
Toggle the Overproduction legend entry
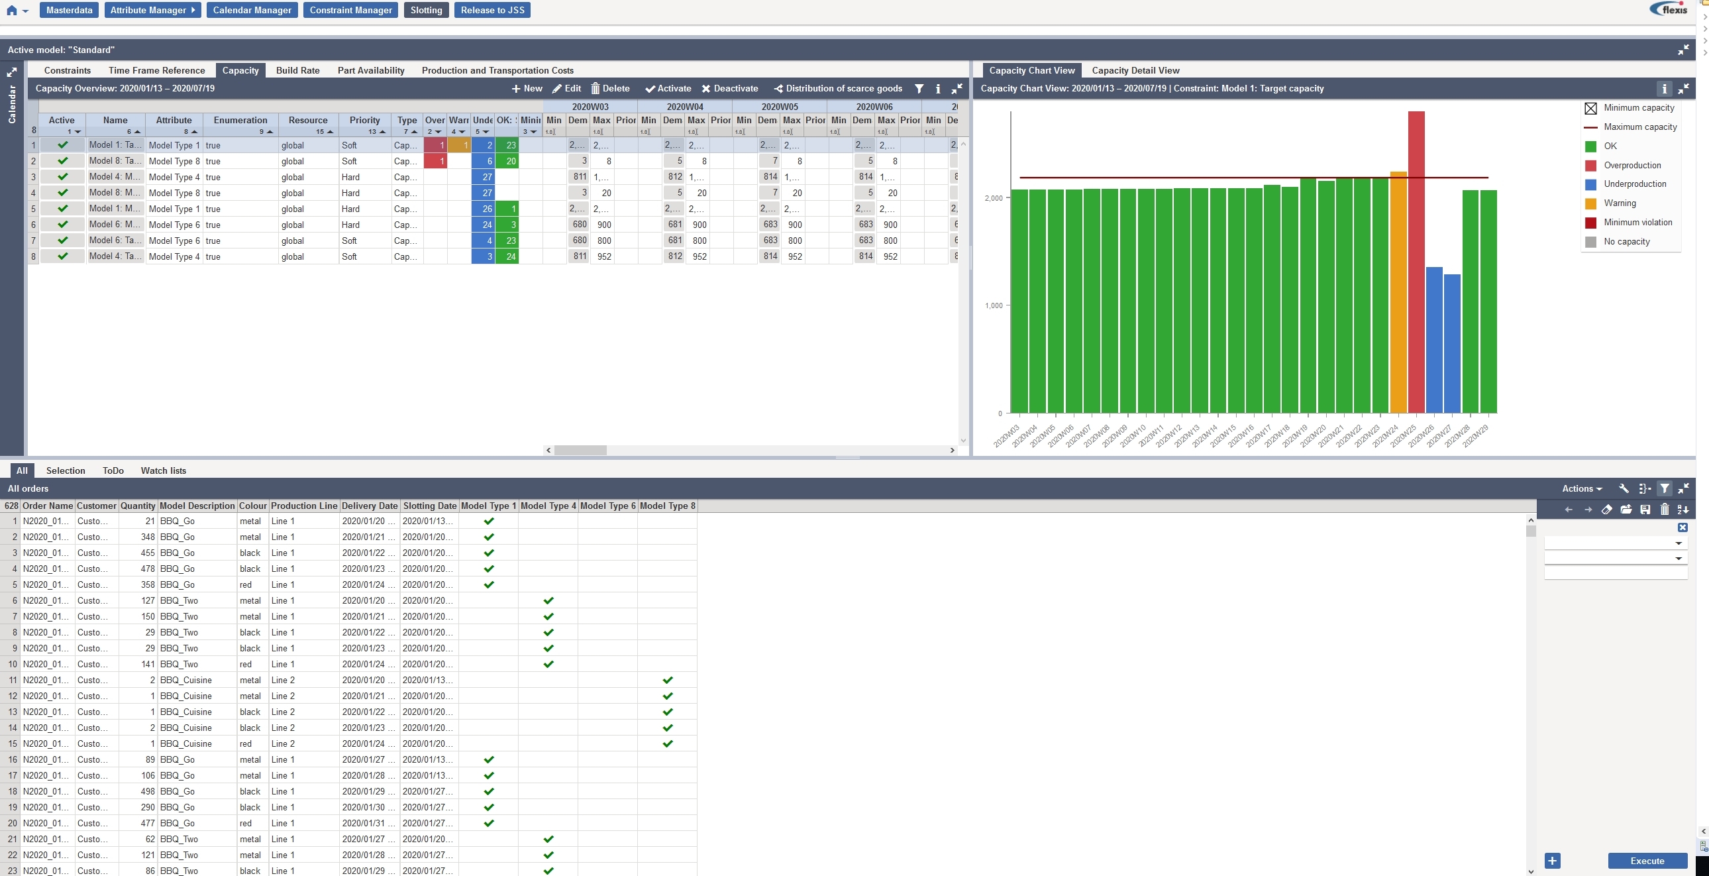(1631, 165)
